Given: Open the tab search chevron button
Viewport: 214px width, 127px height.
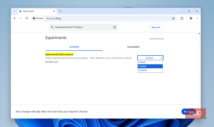Looking at the screenshot, I should coord(14,11).
